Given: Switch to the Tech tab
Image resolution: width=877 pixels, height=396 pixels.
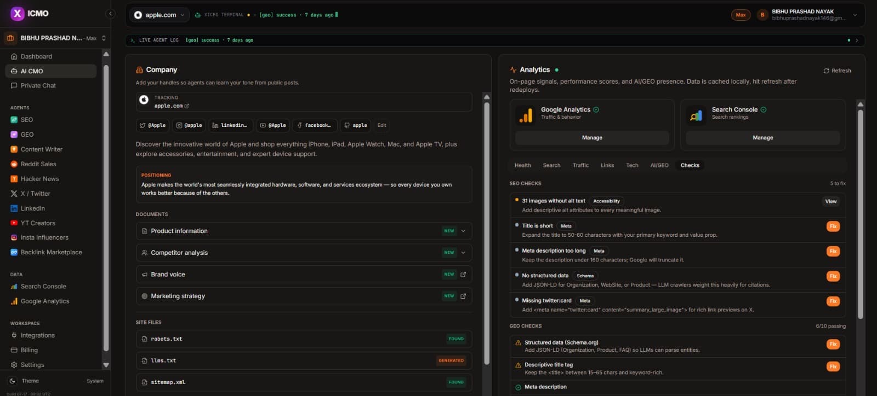Looking at the screenshot, I should click(632, 165).
